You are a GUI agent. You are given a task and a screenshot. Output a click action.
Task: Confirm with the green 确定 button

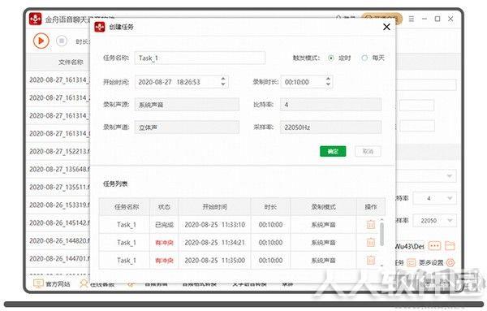click(x=333, y=151)
